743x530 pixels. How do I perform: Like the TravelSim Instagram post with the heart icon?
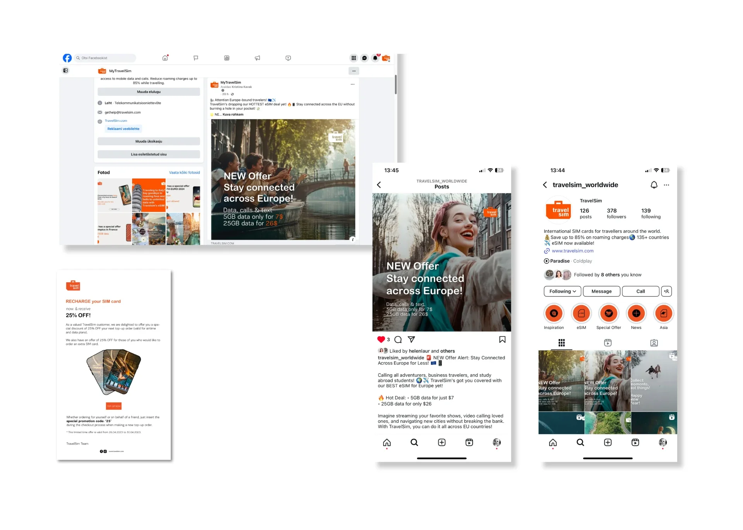click(x=382, y=339)
